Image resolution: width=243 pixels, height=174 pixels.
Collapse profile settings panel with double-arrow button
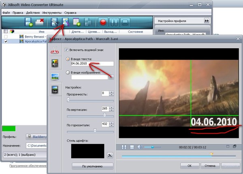click(x=207, y=21)
